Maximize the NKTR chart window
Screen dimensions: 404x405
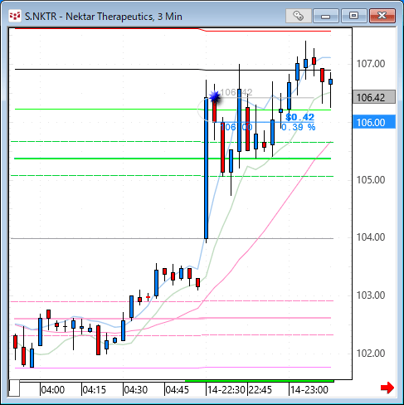point(353,16)
